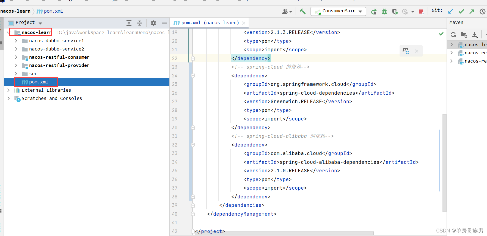Select nacos-restful-consumer in Project tree
The width and height of the screenshot is (487, 236).
point(59,57)
